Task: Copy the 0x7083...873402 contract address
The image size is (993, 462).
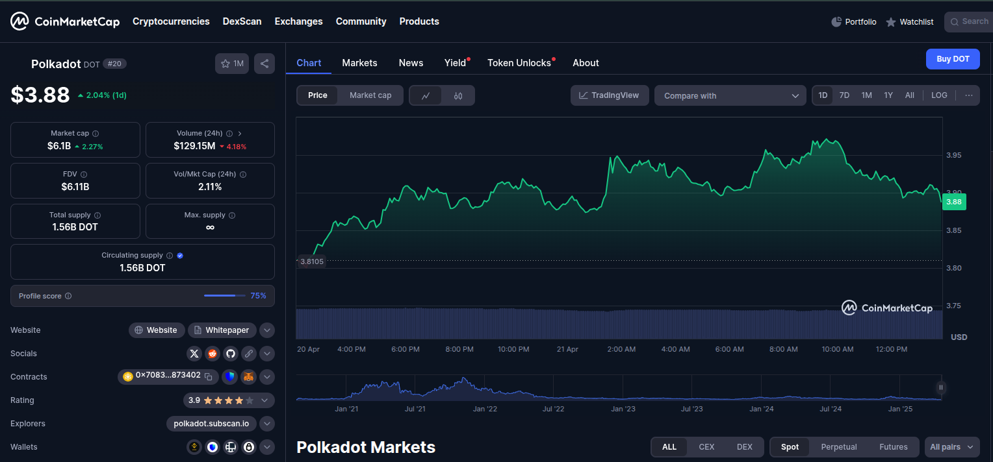Action: [209, 376]
